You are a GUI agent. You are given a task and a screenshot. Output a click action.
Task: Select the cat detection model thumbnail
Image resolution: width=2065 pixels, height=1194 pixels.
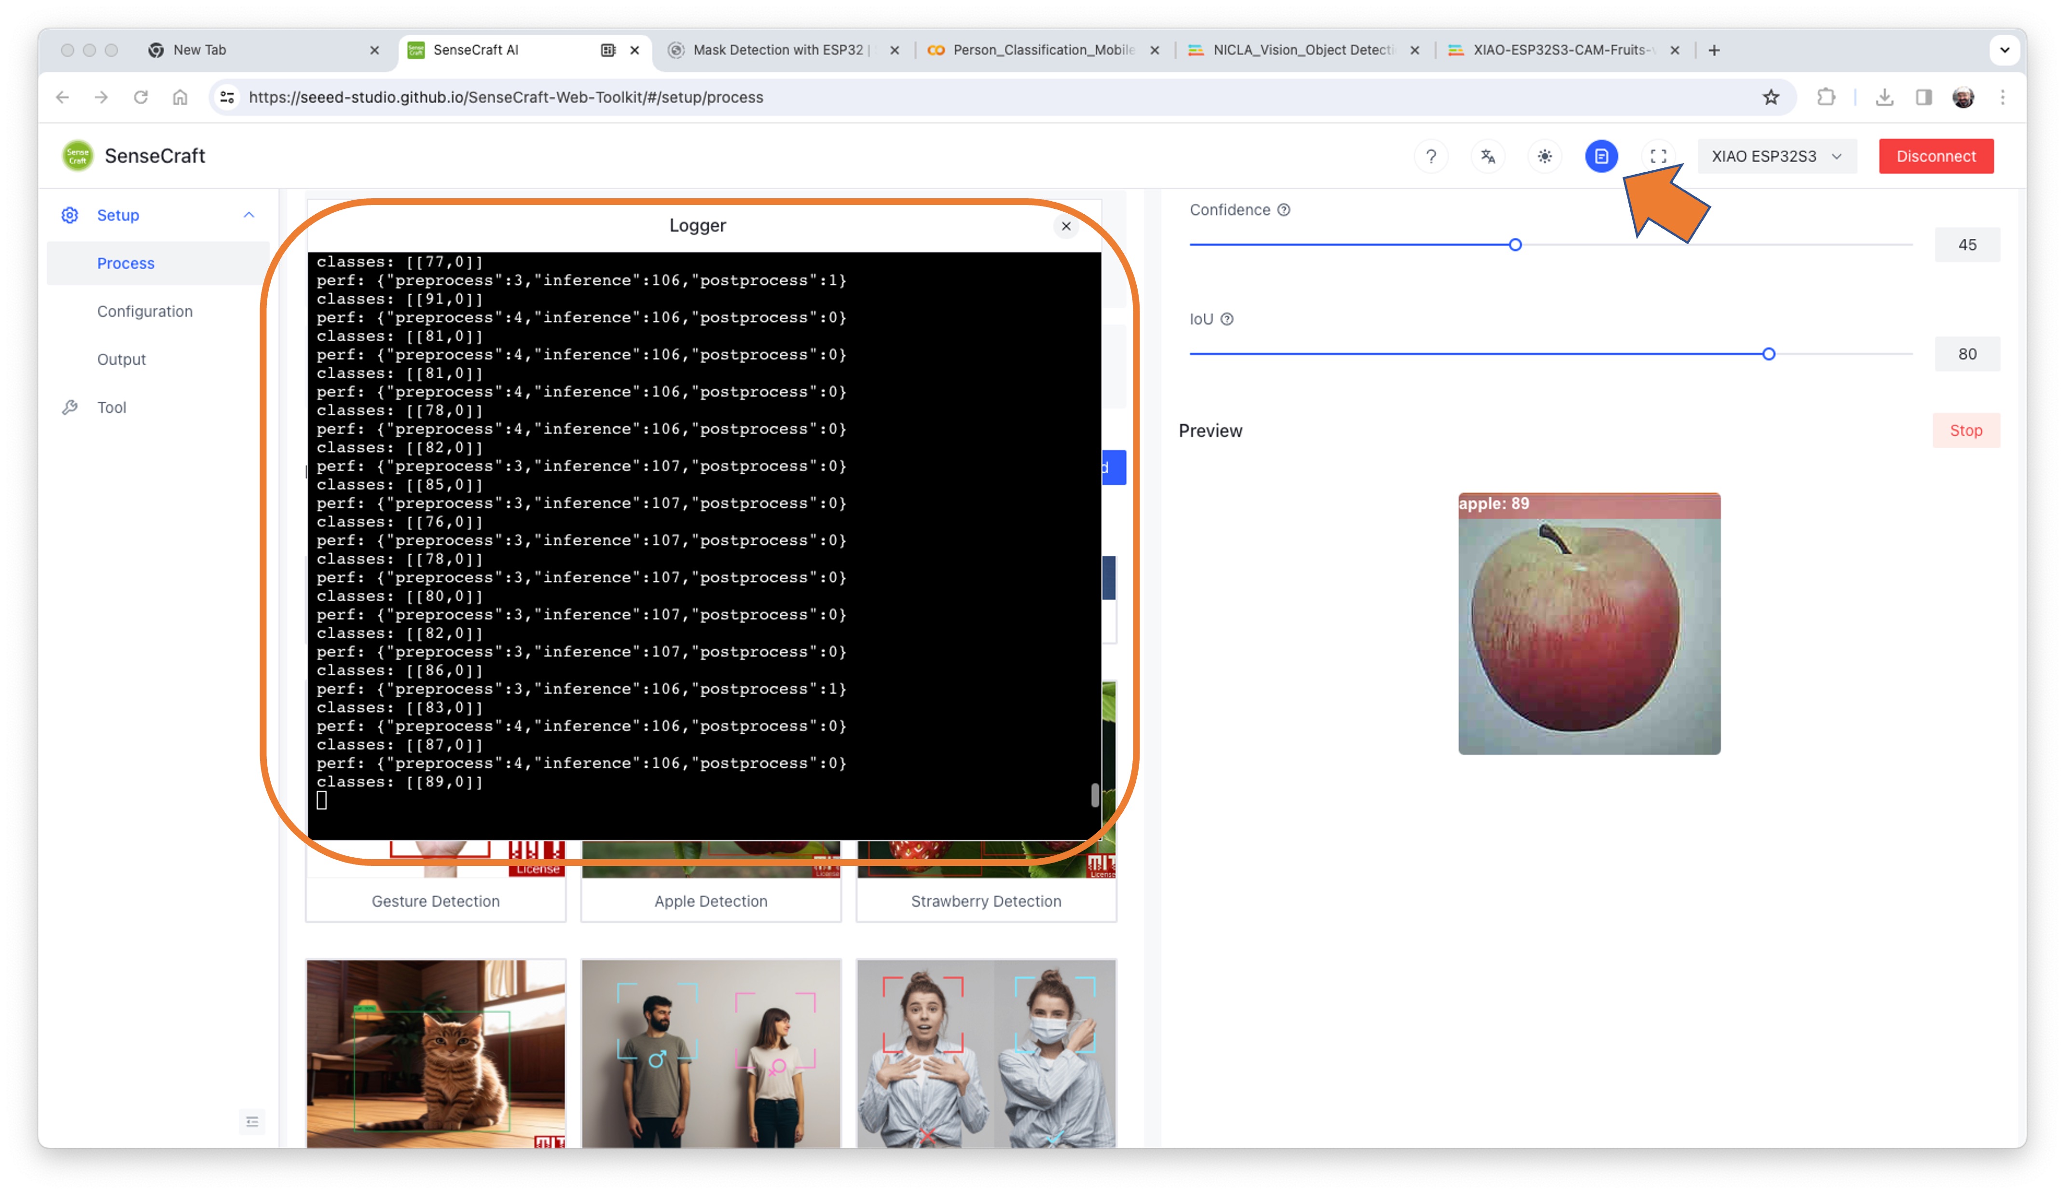click(435, 1053)
